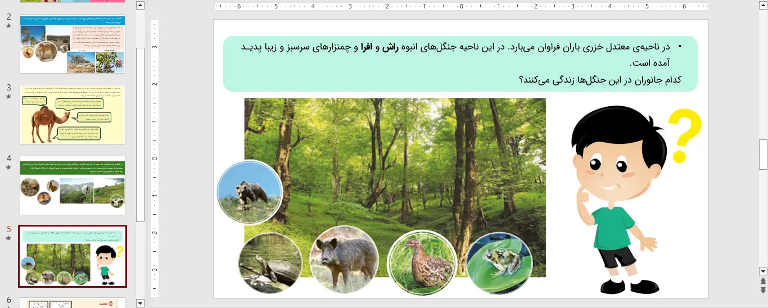Open slide 6 thumbnail at panel bottom
Viewport: 768px width, 308px height.
click(x=73, y=303)
